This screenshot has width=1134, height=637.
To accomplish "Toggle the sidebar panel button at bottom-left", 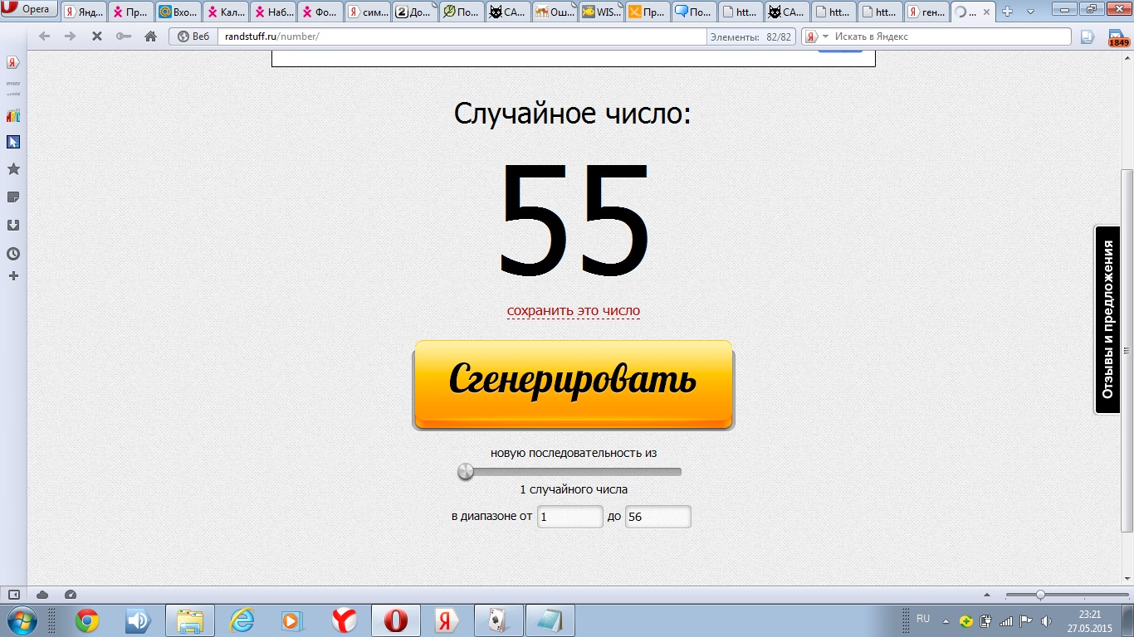I will coord(13,595).
